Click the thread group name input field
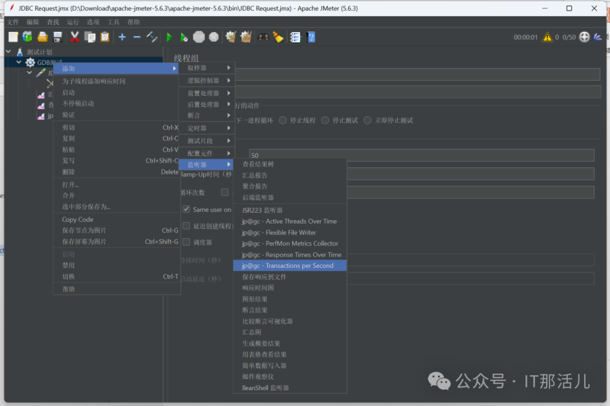Viewport: 610px width, 406px height. click(x=417, y=74)
